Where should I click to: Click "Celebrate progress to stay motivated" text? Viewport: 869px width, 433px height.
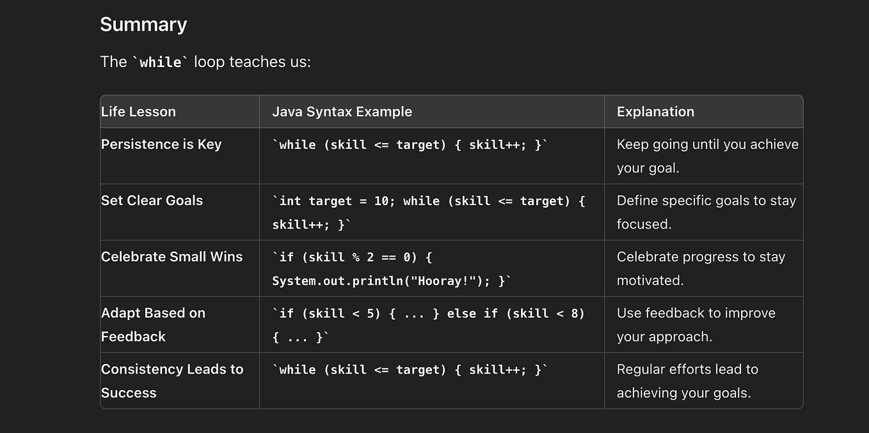pyautogui.click(x=701, y=268)
